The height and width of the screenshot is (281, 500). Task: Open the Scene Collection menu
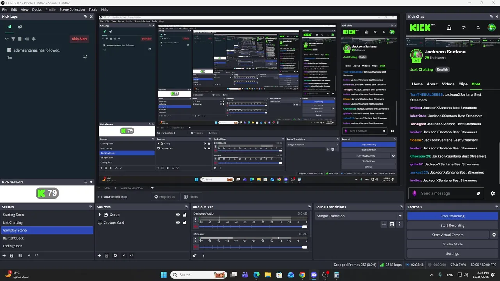point(72,9)
